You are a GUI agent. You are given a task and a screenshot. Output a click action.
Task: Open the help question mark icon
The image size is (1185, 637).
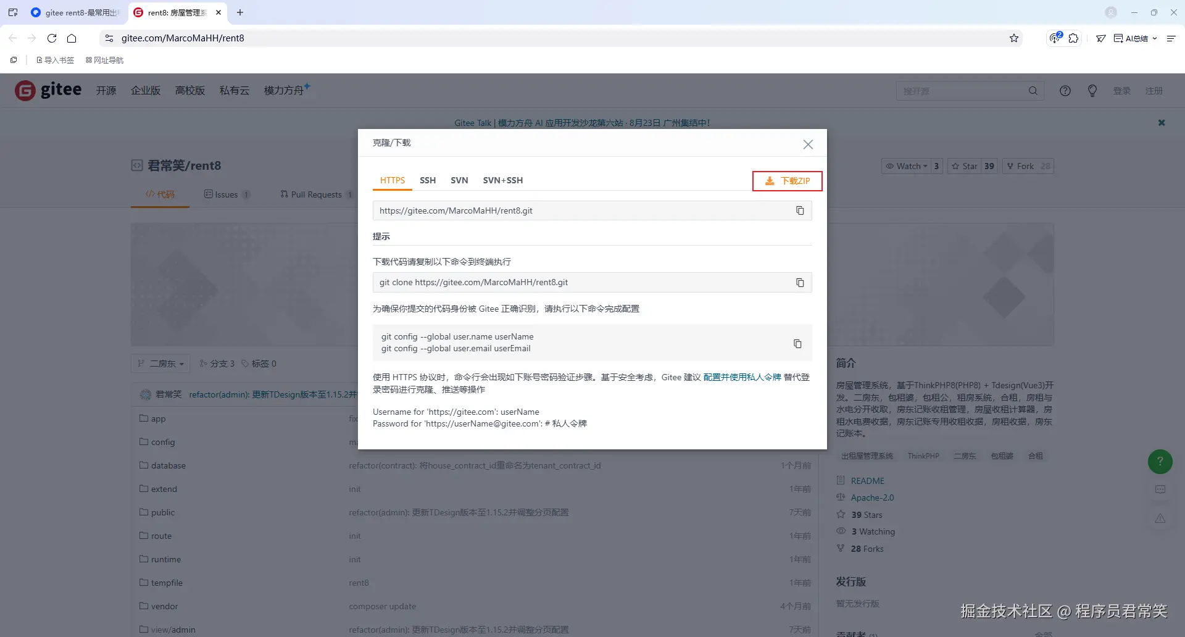pos(1065,91)
